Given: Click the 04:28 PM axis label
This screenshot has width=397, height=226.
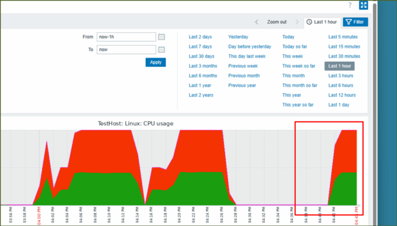Looking at the screenshot, I should [x=235, y=215].
